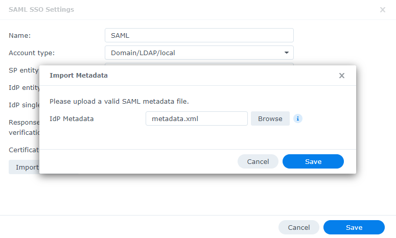Close the SAML SSO Settings window

point(383,10)
